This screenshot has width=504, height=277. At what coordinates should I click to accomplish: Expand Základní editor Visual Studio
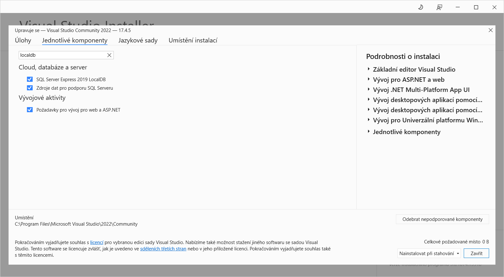coord(369,69)
